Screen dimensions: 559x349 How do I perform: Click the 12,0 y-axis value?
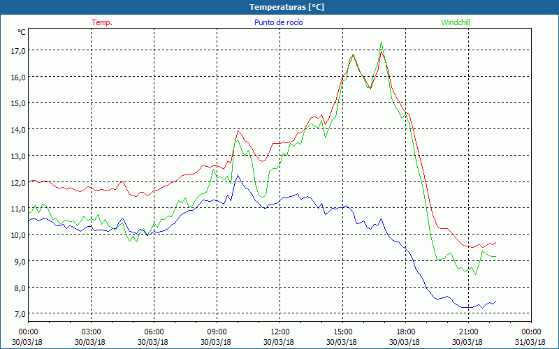[x=19, y=182]
